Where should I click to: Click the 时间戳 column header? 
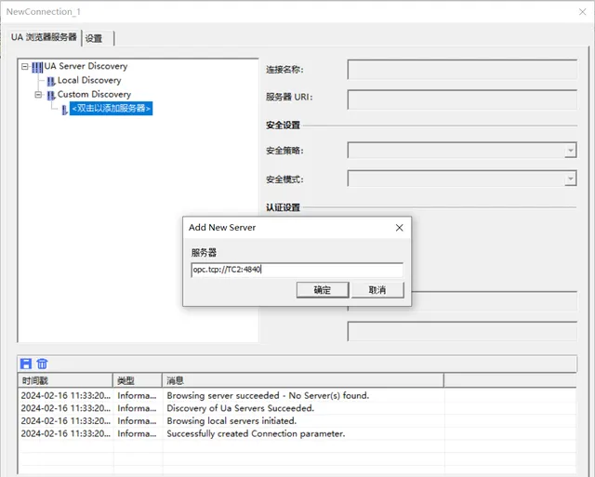coord(65,380)
